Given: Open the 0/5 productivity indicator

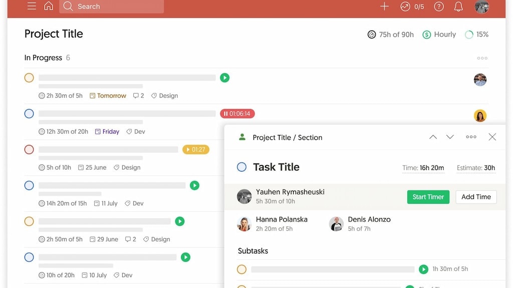Looking at the screenshot, I should pyautogui.click(x=412, y=6).
